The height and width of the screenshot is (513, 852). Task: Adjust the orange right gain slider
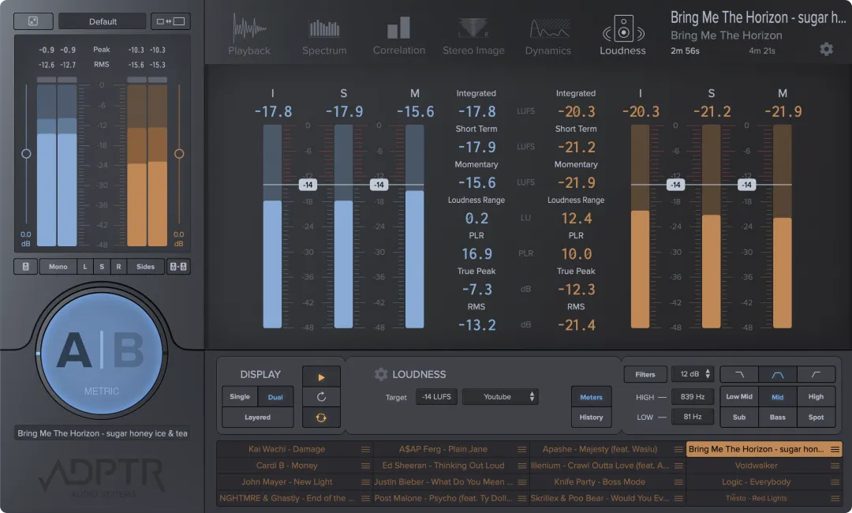click(179, 154)
